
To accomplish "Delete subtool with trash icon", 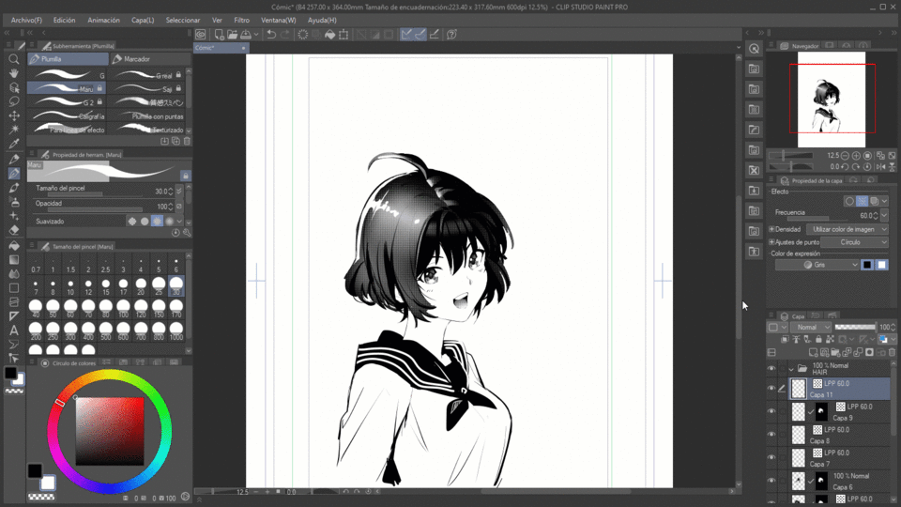I will (187, 142).
